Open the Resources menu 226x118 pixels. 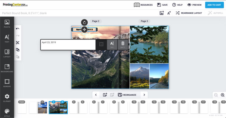[143, 5]
